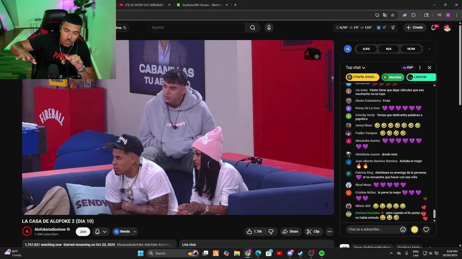Dislike the video with thumbs down
Viewport: 462px width, 259px height.
point(271,232)
